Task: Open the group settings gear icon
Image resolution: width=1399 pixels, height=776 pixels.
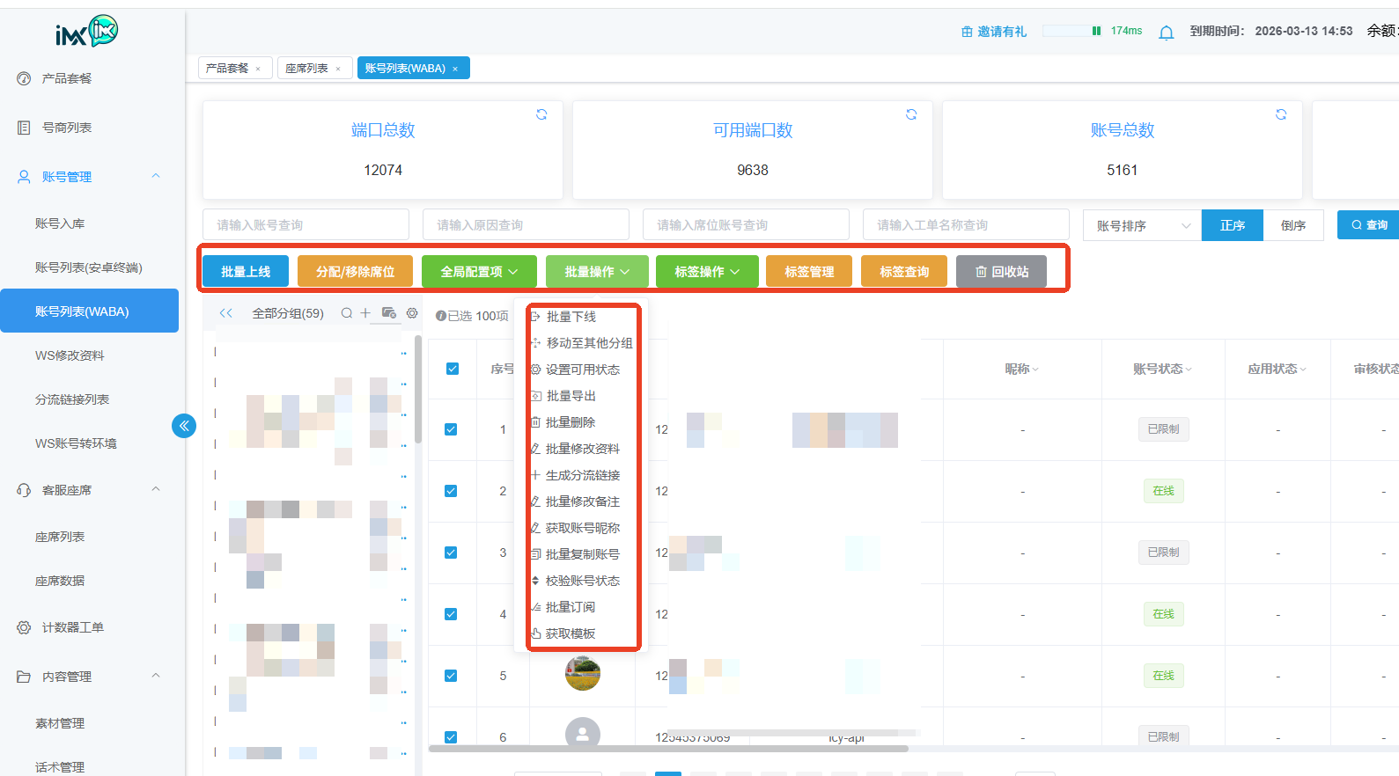Action: (412, 313)
